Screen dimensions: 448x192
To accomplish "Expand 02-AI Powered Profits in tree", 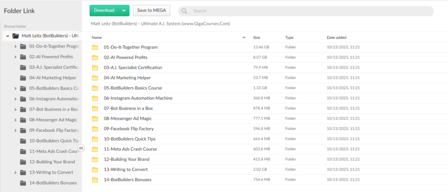I will (15, 57).
